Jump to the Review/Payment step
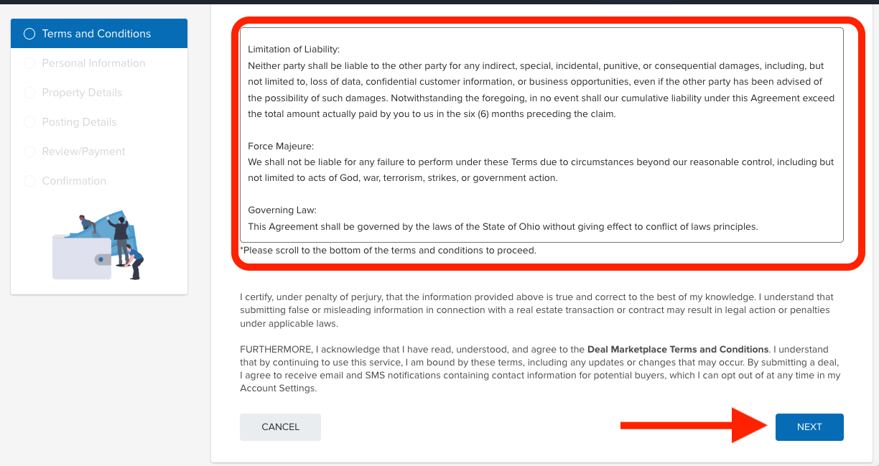879x466 pixels. [83, 152]
